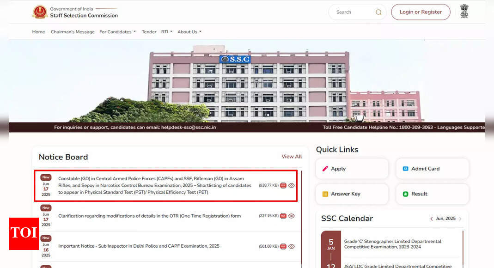Click the Login or Register button
The width and height of the screenshot is (494, 268).
420,12
